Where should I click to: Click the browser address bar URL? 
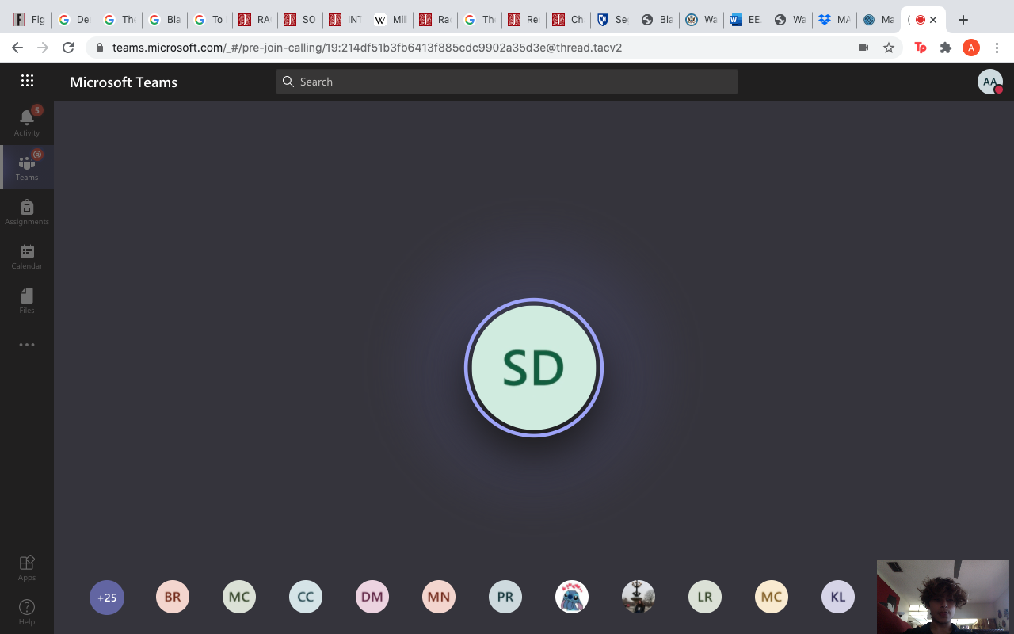tap(367, 48)
